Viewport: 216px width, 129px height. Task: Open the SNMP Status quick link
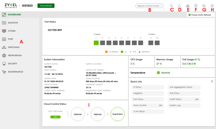click(x=184, y=99)
